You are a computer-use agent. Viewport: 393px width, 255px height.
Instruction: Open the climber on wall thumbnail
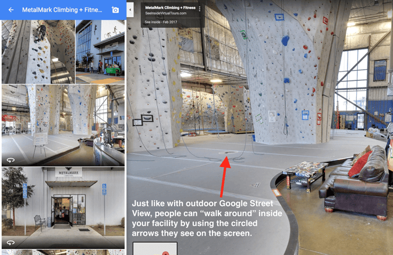point(38,52)
